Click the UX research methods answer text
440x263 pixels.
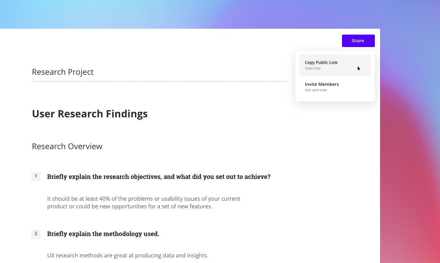coord(127,256)
